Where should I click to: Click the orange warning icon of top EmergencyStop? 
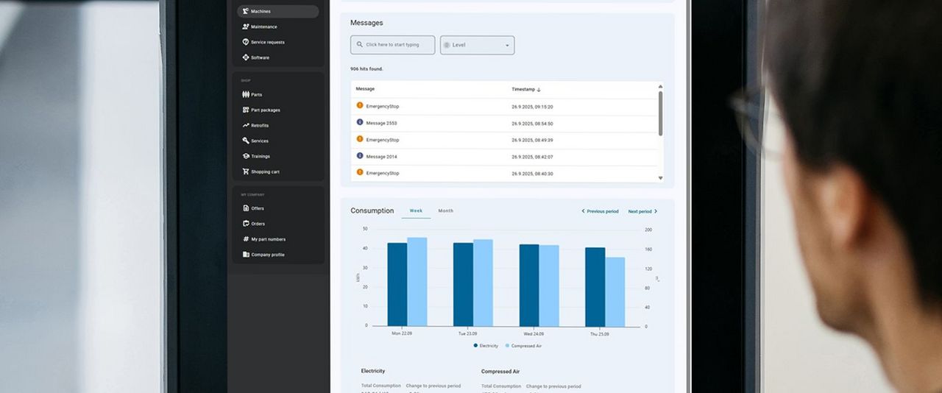[360, 106]
